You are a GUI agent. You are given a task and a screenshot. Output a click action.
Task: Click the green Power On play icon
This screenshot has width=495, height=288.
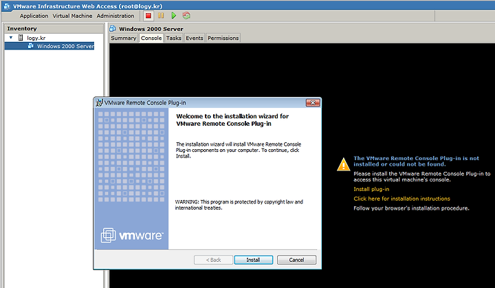pyautogui.click(x=174, y=16)
